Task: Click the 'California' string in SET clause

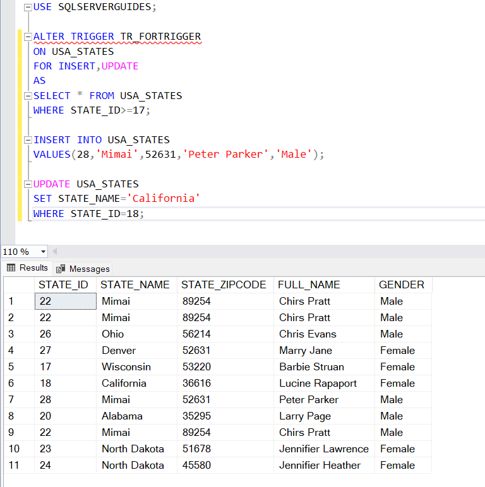Action: coord(163,199)
